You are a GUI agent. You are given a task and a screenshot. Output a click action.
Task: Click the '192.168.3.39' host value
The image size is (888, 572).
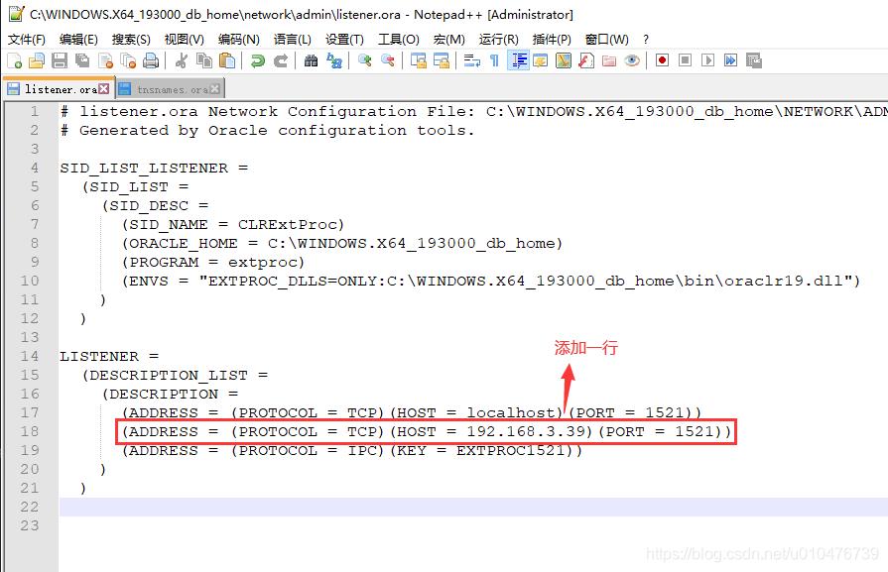[526, 431]
